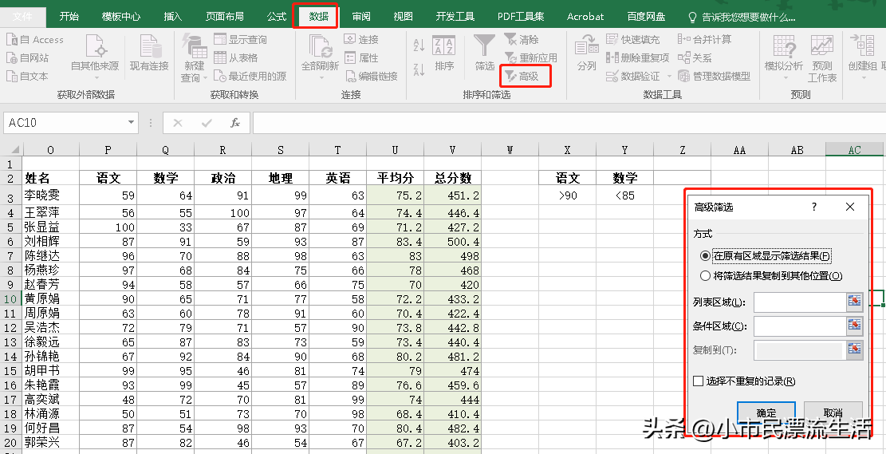This screenshot has width=886, height=454.
Task: Click 合并计算 consolidate
Action: tap(705, 40)
